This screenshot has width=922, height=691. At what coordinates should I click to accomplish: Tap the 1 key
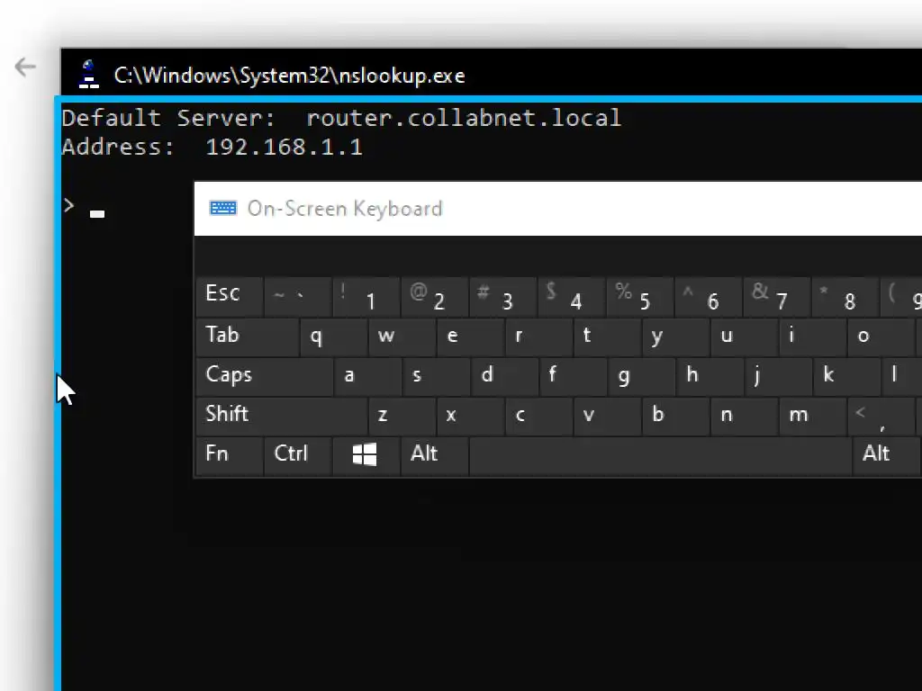click(366, 296)
